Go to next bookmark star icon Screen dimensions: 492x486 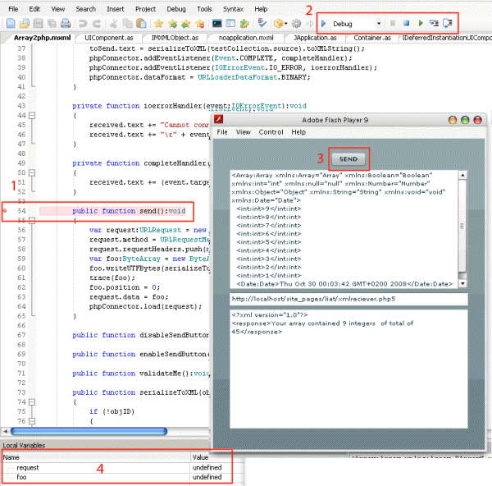[172, 23]
